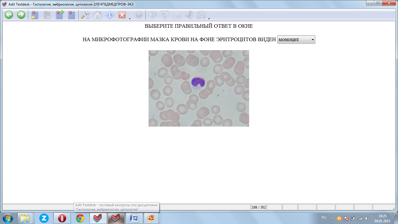Click the blood smear micrograph
The image size is (398, 224).
pyautogui.click(x=199, y=88)
